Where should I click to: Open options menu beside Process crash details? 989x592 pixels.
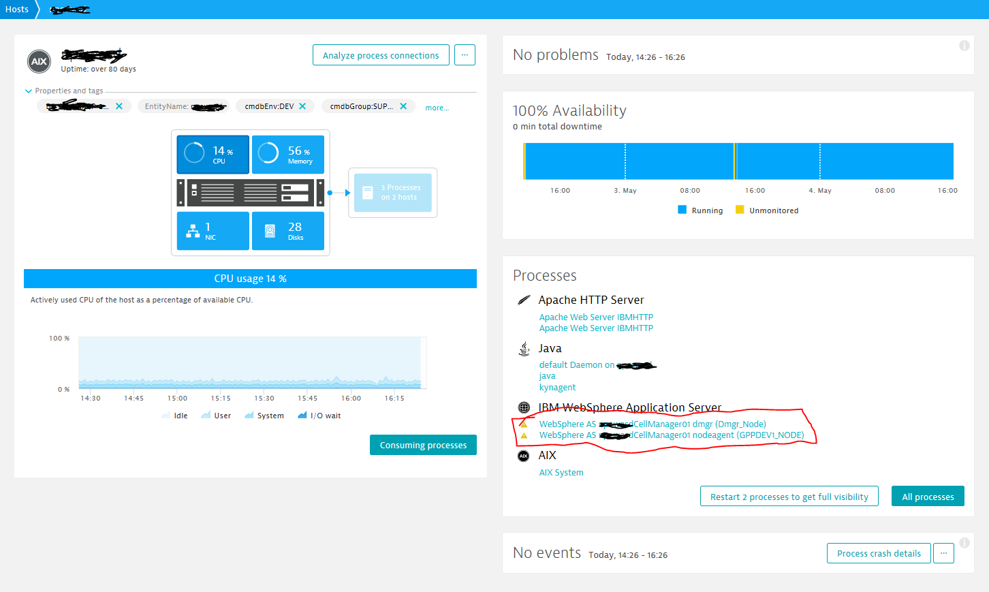click(x=943, y=553)
